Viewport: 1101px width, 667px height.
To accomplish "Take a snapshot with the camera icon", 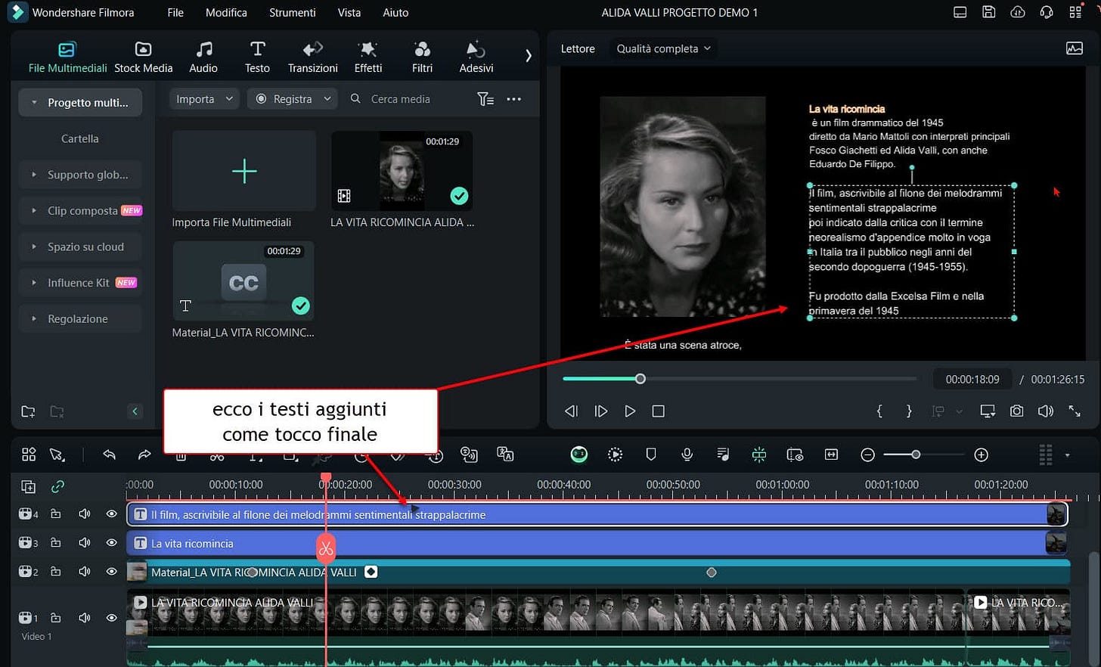I will [1016, 411].
